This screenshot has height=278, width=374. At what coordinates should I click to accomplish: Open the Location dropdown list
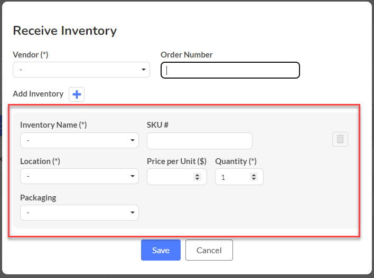(79, 176)
